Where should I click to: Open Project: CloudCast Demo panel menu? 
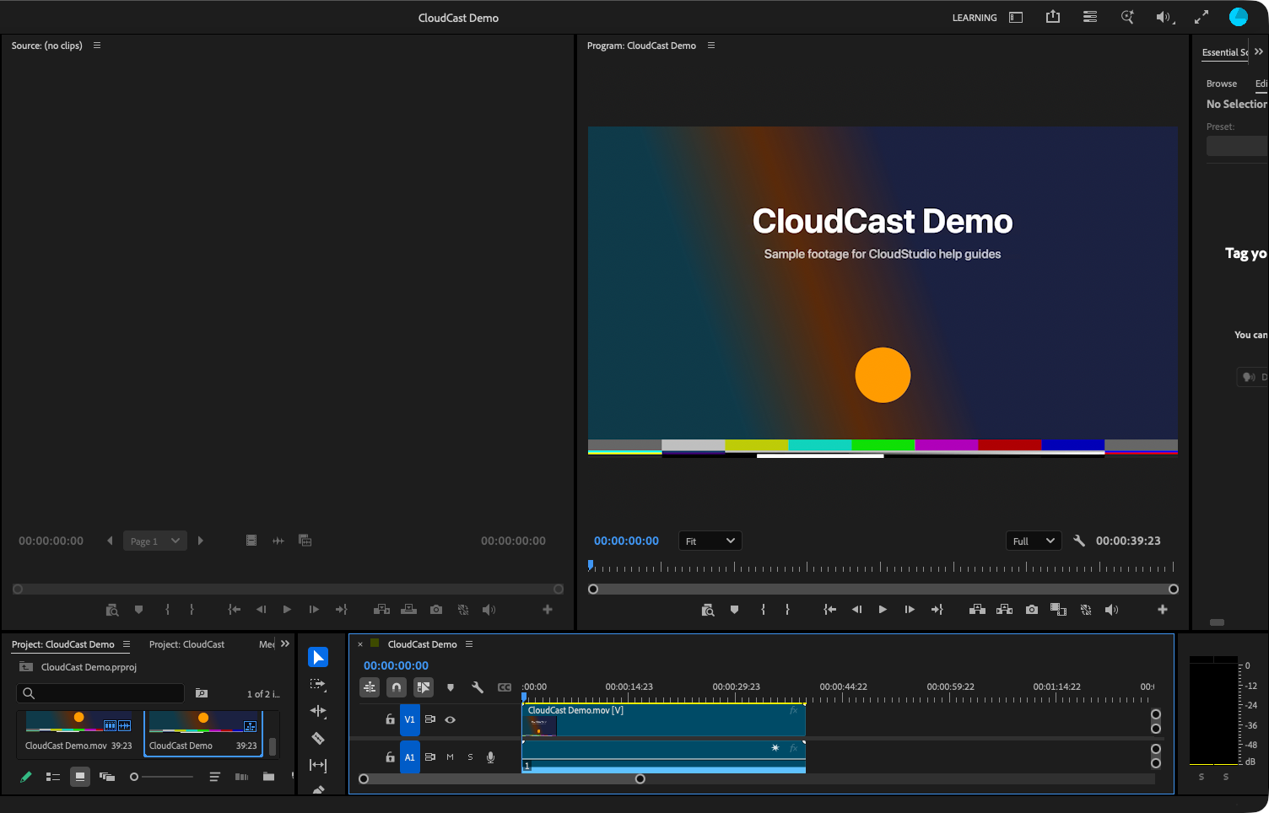(127, 644)
